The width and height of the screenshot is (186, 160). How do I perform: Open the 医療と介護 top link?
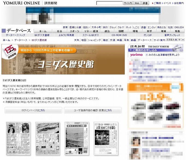(75, 27)
